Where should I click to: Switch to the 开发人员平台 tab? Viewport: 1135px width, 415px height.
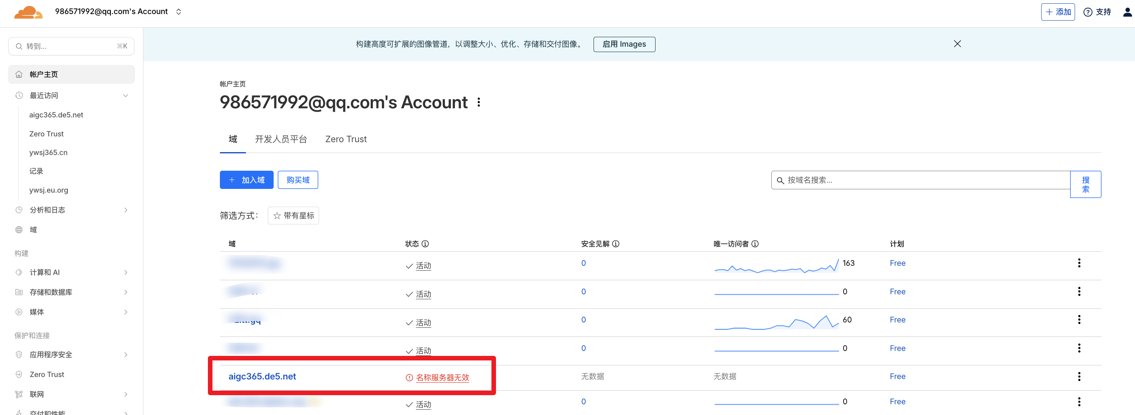(281, 139)
